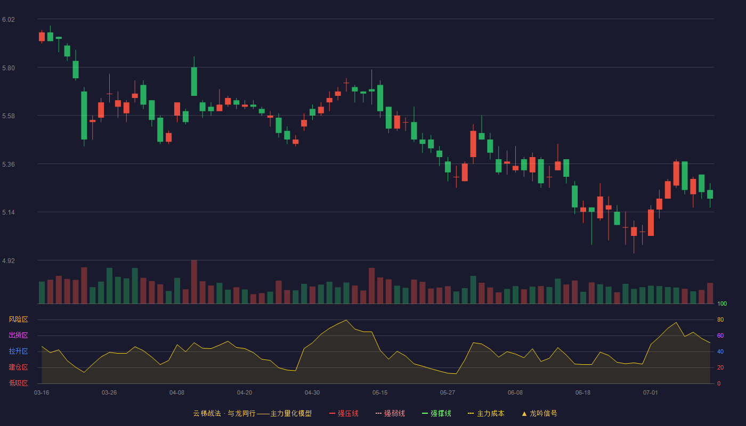Click the 04-30 date label
The width and height of the screenshot is (746, 426).
pyautogui.click(x=312, y=392)
